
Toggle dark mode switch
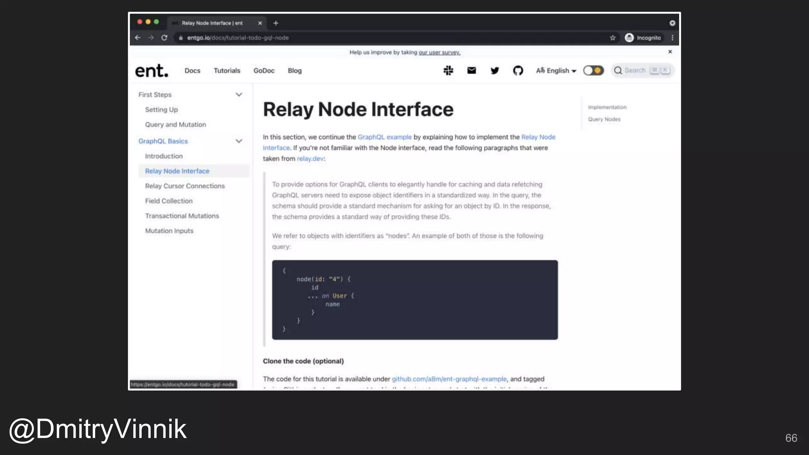(593, 71)
